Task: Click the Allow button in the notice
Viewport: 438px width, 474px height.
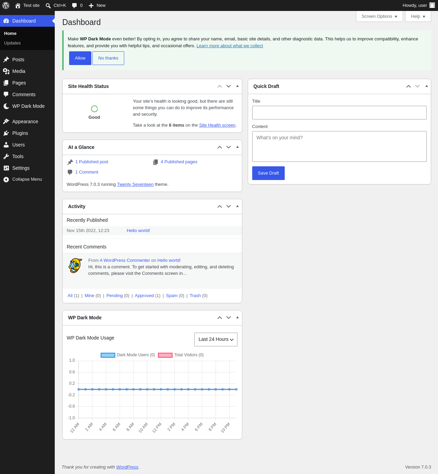Action: [80, 58]
